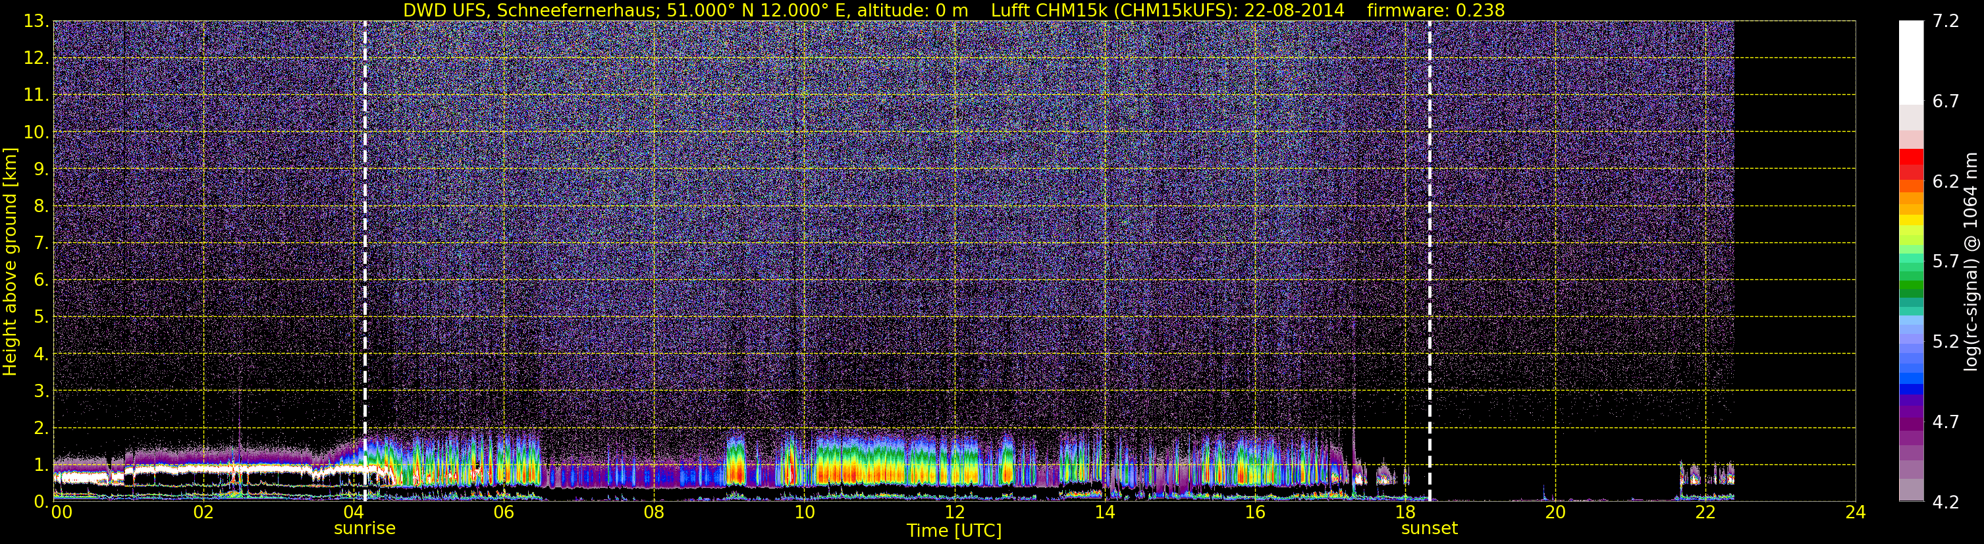The height and width of the screenshot is (544, 1984).
Task: Click the '10' time tick label
Action: pyautogui.click(x=804, y=512)
